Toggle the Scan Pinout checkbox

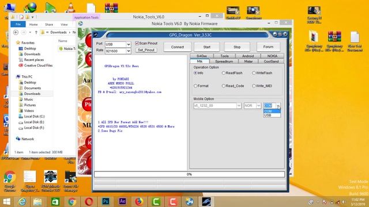pyautogui.click(x=137, y=44)
